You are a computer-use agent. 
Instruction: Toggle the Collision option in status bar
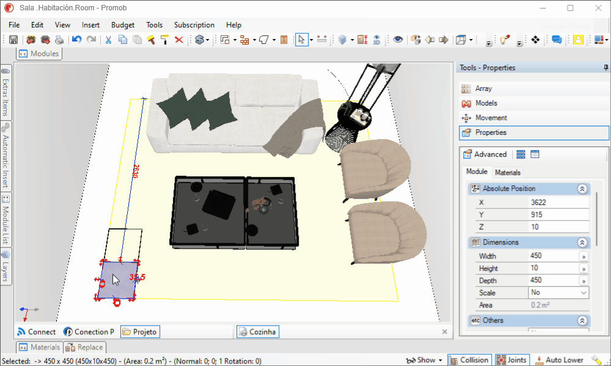(x=468, y=360)
